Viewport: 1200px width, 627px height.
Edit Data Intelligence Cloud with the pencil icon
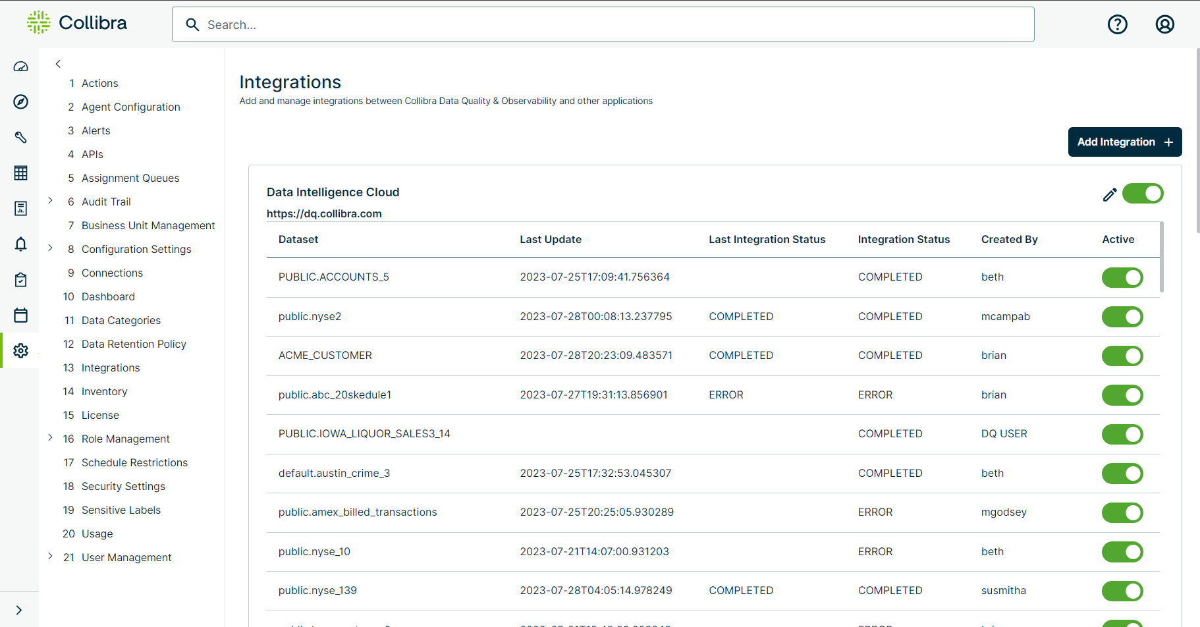point(1109,194)
